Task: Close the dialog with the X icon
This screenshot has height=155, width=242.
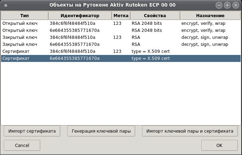Action: tap(236, 5)
